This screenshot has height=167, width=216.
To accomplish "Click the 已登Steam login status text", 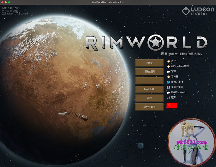I will click(15, 13).
